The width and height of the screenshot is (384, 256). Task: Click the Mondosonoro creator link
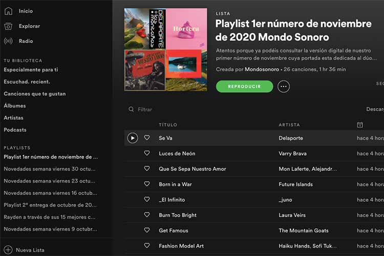coord(262,69)
